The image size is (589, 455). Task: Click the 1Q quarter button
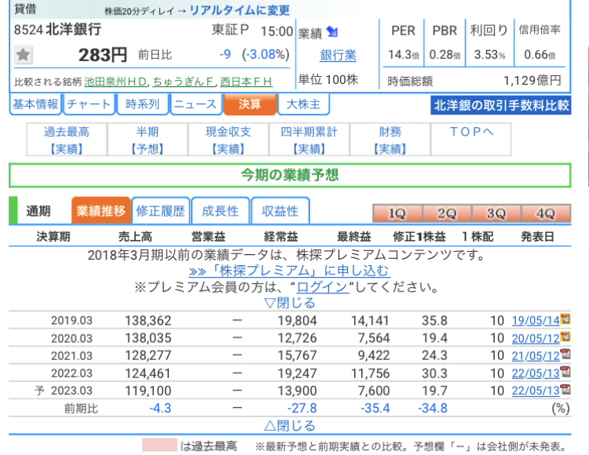tap(397, 213)
